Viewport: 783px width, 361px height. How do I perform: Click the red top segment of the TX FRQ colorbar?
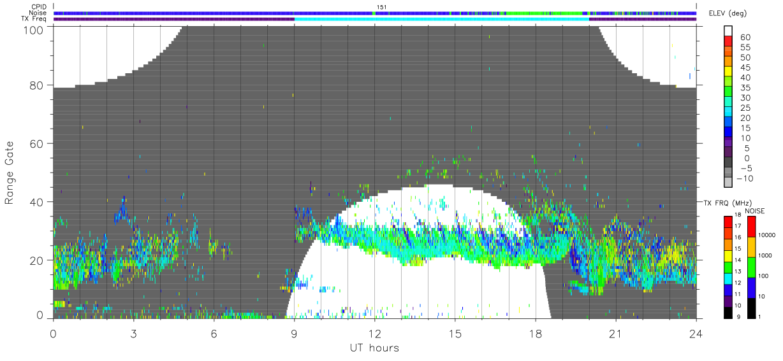pos(728,222)
